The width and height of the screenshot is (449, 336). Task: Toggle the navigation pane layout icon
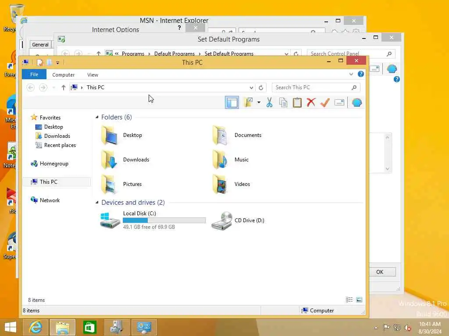tap(232, 102)
